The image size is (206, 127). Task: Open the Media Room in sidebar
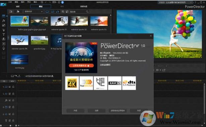point(4,16)
